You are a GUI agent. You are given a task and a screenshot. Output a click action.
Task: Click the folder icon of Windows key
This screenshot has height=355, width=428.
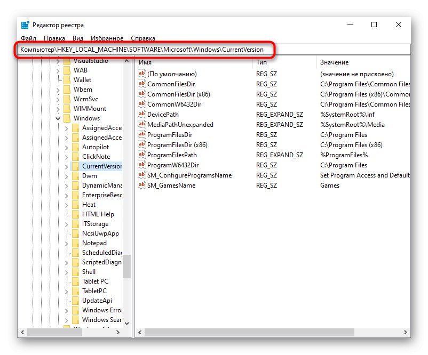point(67,118)
